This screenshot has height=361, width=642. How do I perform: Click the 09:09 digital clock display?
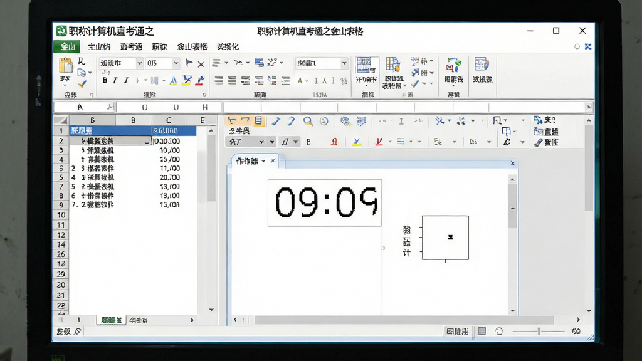point(325,202)
